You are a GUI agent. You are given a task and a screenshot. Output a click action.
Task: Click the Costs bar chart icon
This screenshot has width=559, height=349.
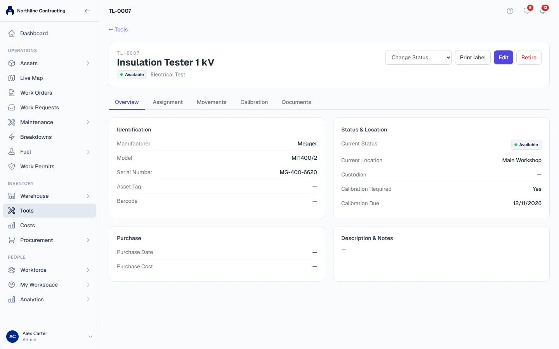point(12,225)
